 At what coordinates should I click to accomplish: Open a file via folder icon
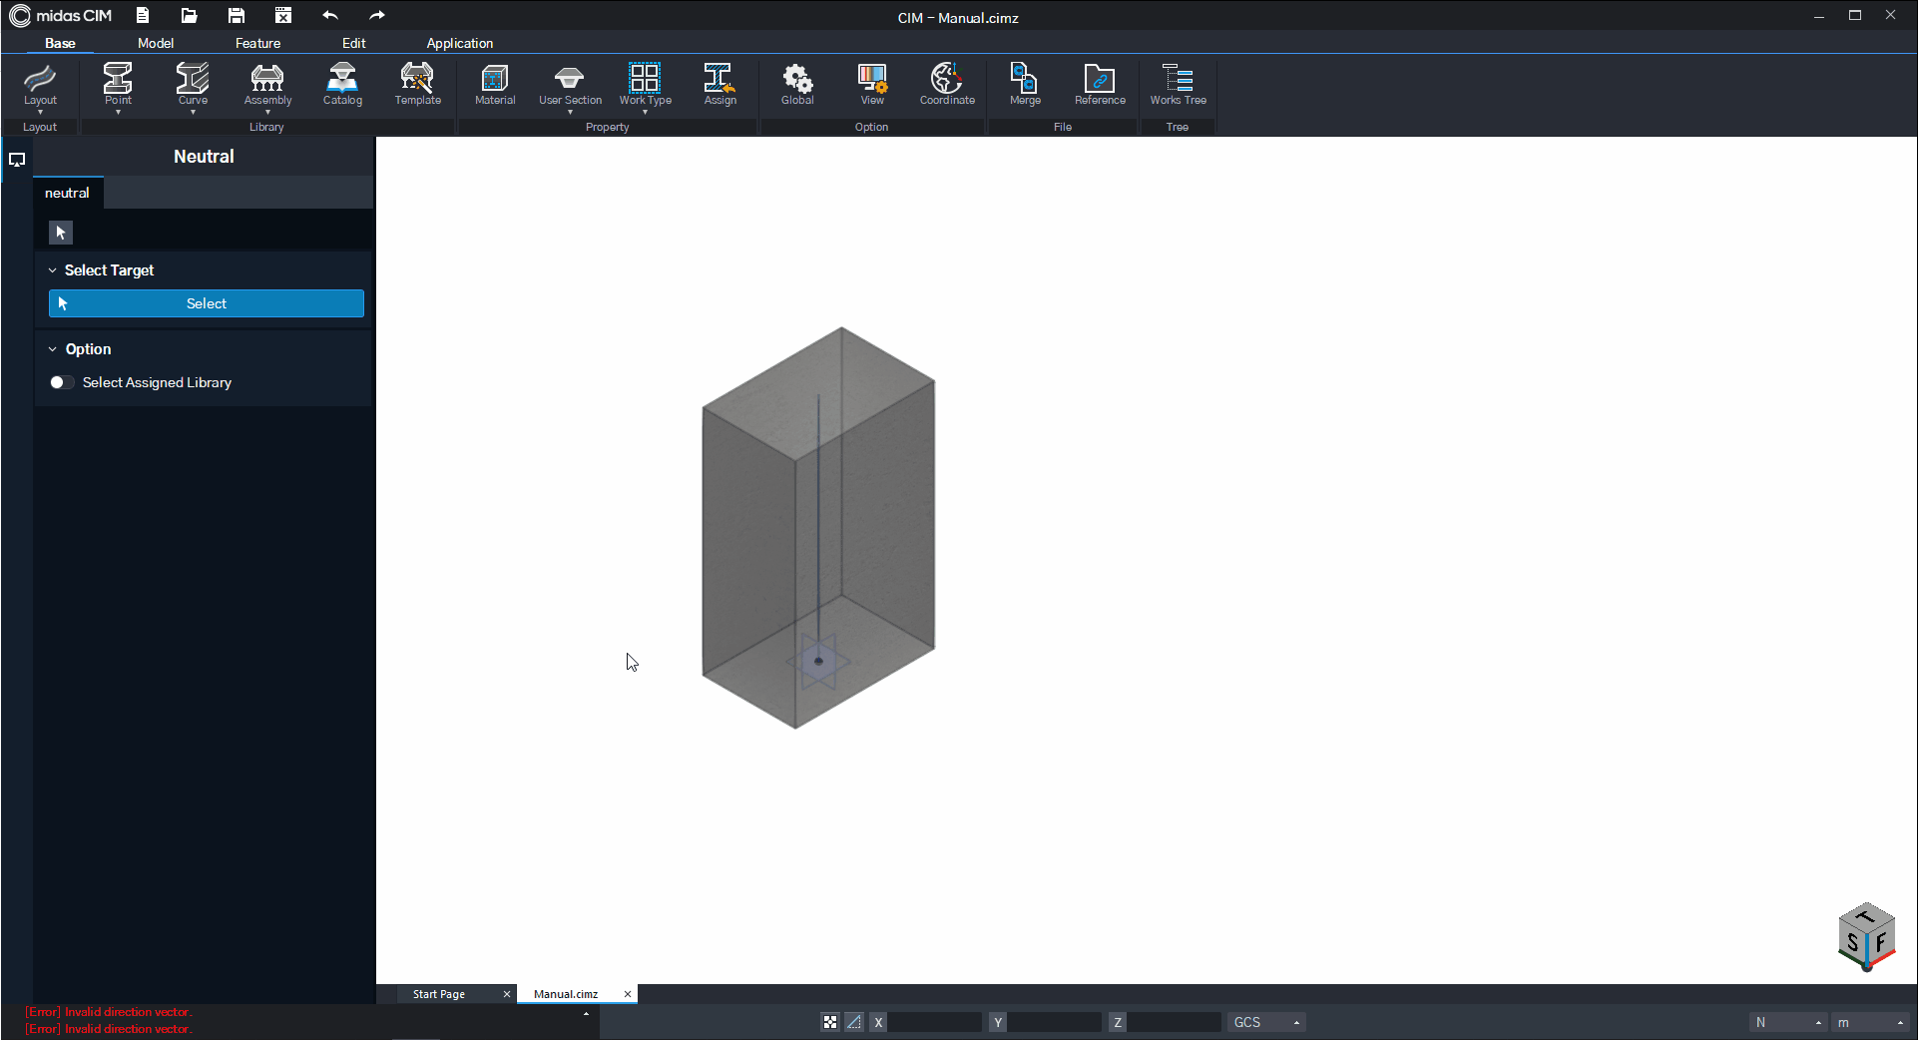click(189, 16)
